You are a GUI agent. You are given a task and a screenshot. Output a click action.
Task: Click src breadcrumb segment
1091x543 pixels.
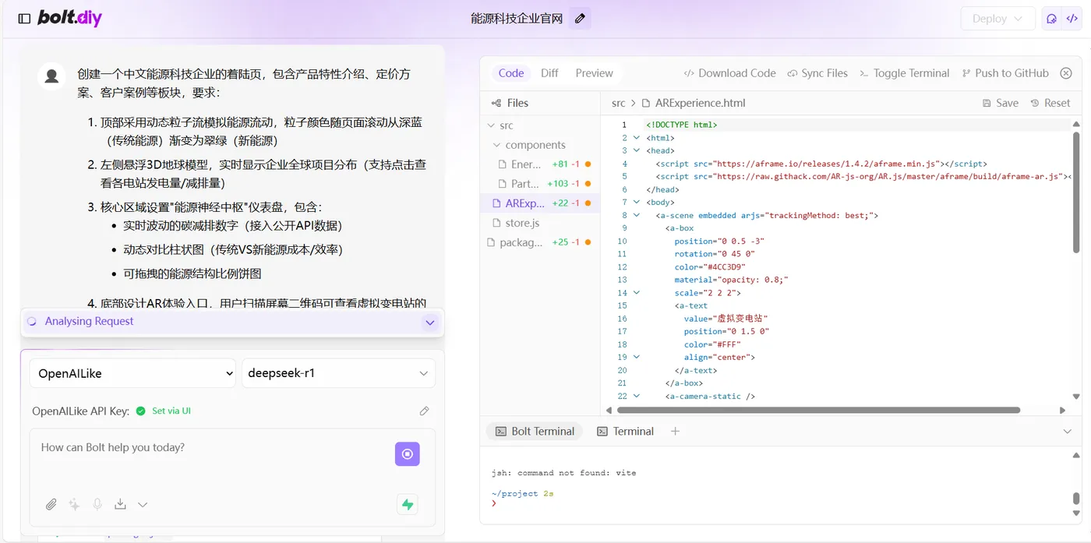[x=618, y=103]
